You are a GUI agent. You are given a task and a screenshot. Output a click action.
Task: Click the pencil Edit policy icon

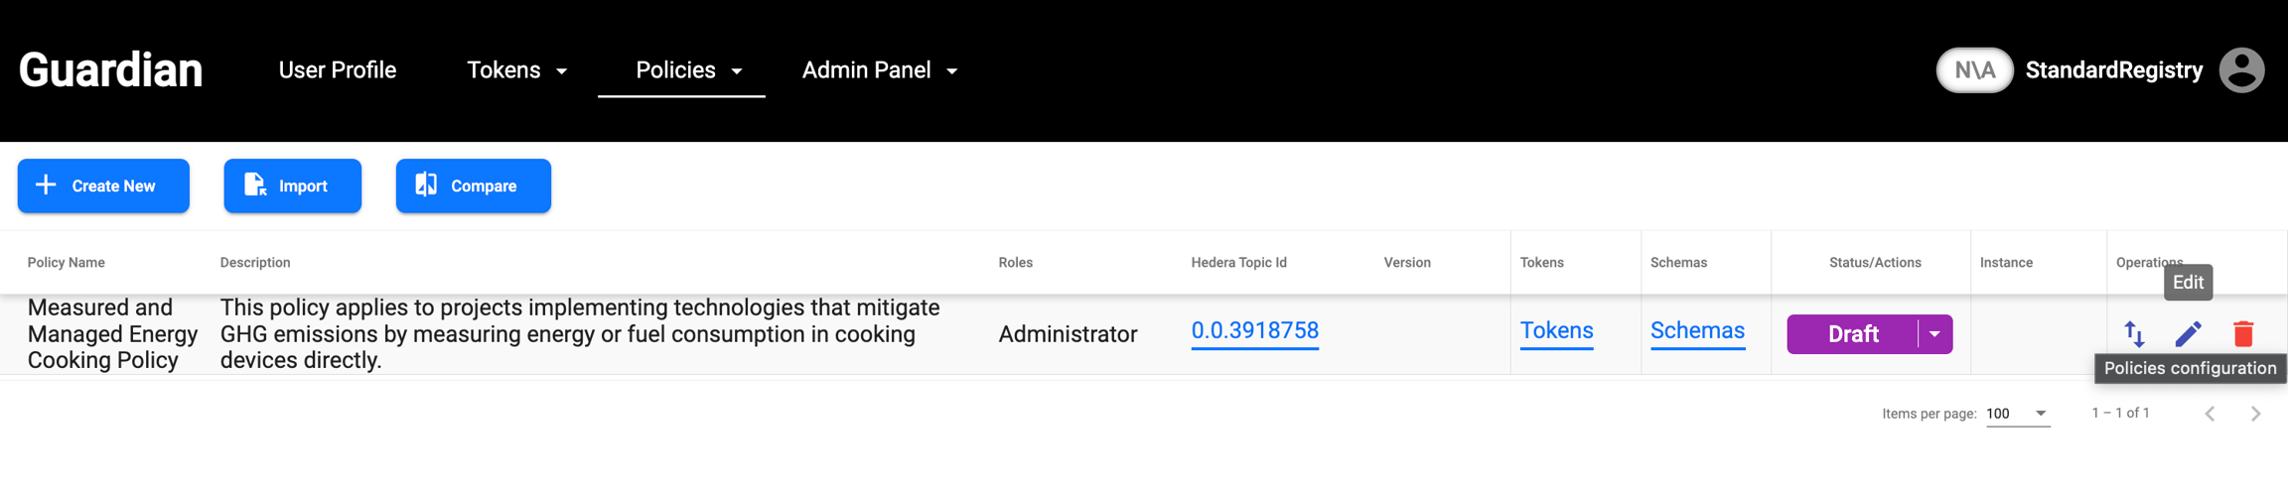click(2188, 334)
